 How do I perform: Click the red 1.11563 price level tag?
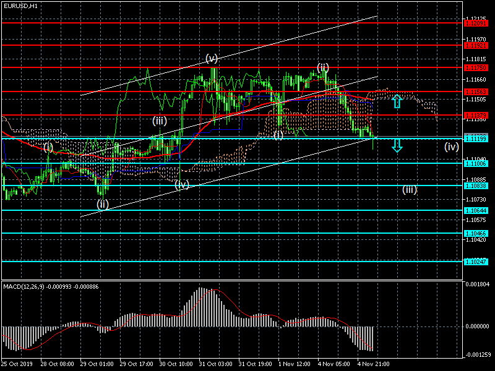click(x=475, y=92)
